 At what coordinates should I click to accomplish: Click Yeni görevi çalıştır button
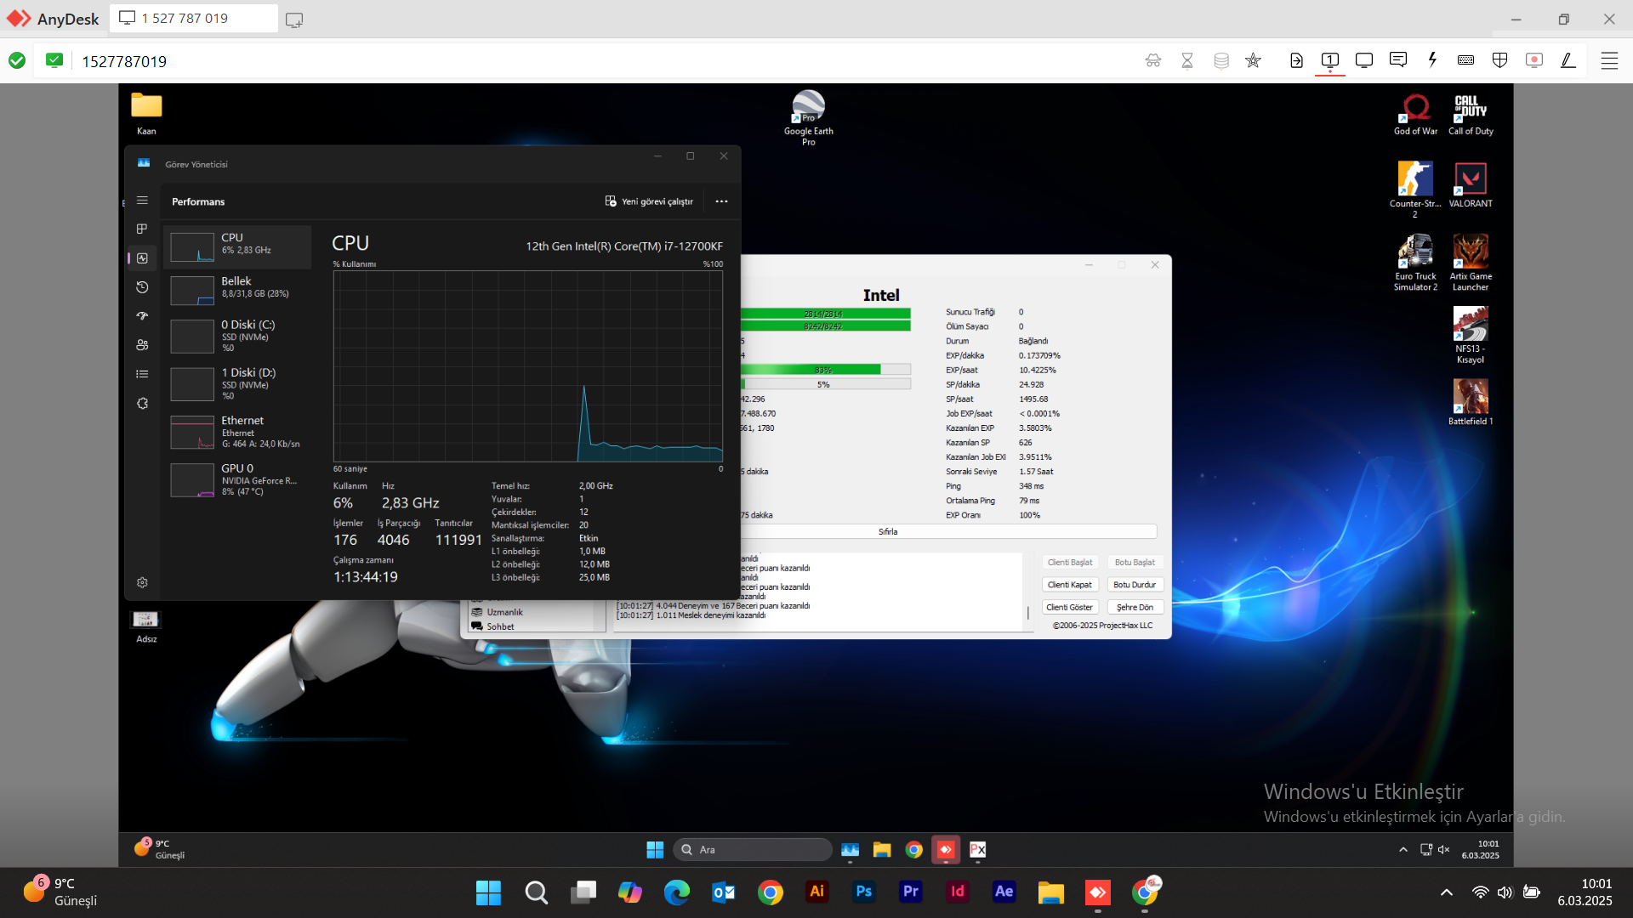pyautogui.click(x=649, y=201)
